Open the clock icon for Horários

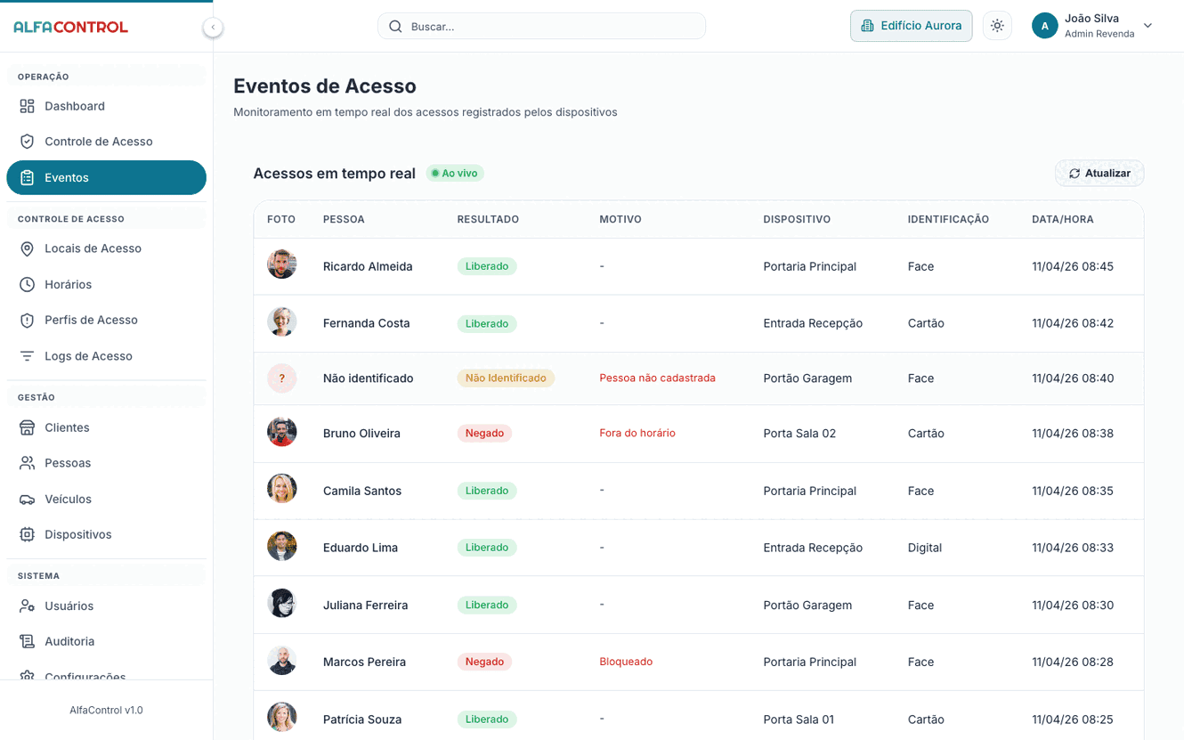[28, 284]
